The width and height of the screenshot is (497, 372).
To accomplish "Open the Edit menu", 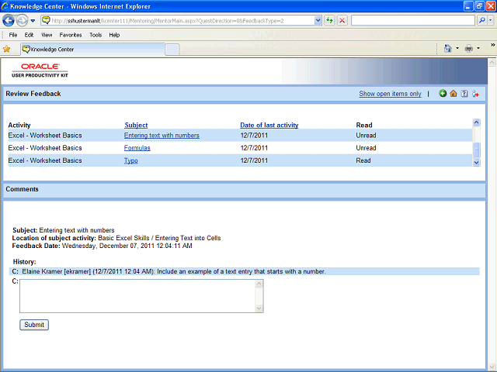I will [29, 35].
